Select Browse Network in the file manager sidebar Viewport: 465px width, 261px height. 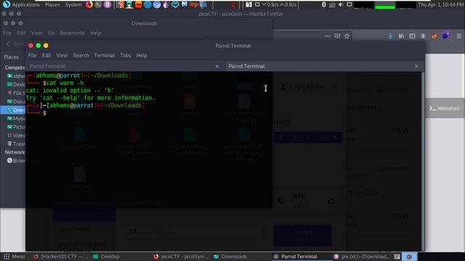pos(16,160)
